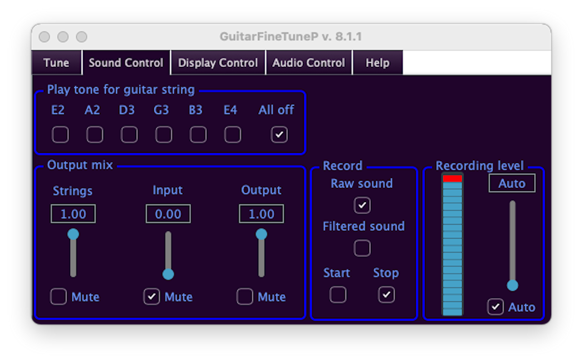The width and height of the screenshot is (583, 364).
Task: Open the Audio Control tab
Action: click(x=309, y=63)
